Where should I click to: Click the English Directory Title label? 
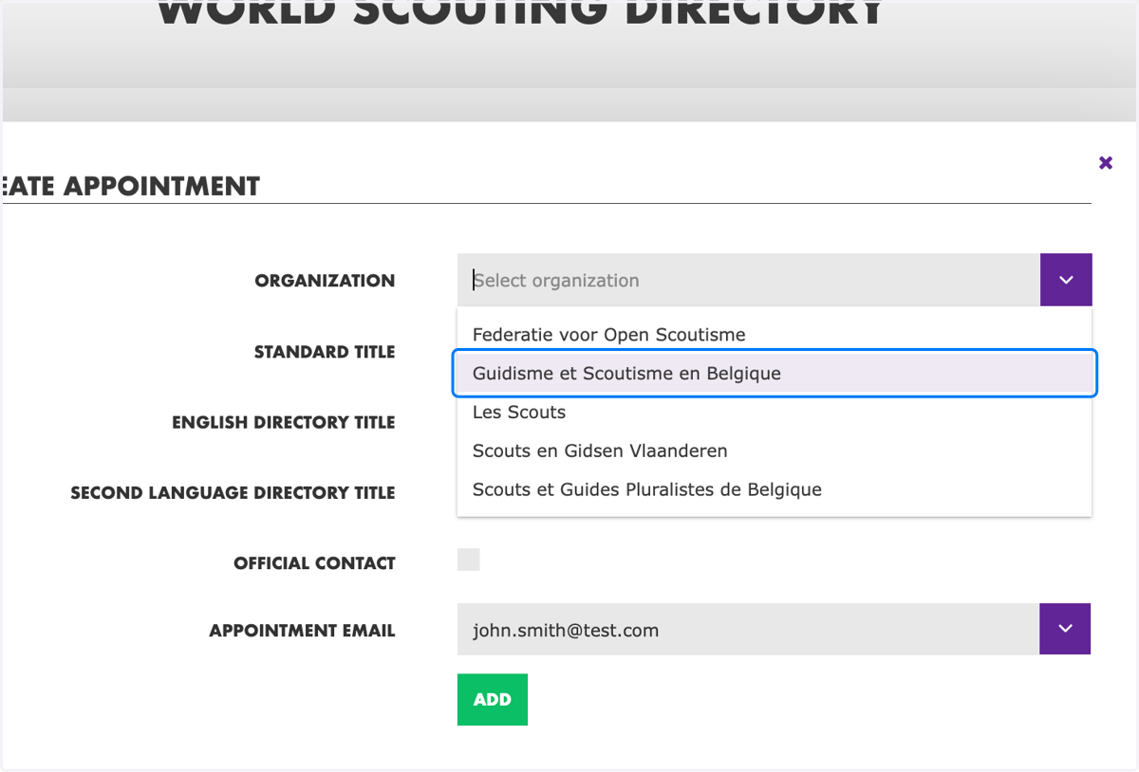coord(284,422)
